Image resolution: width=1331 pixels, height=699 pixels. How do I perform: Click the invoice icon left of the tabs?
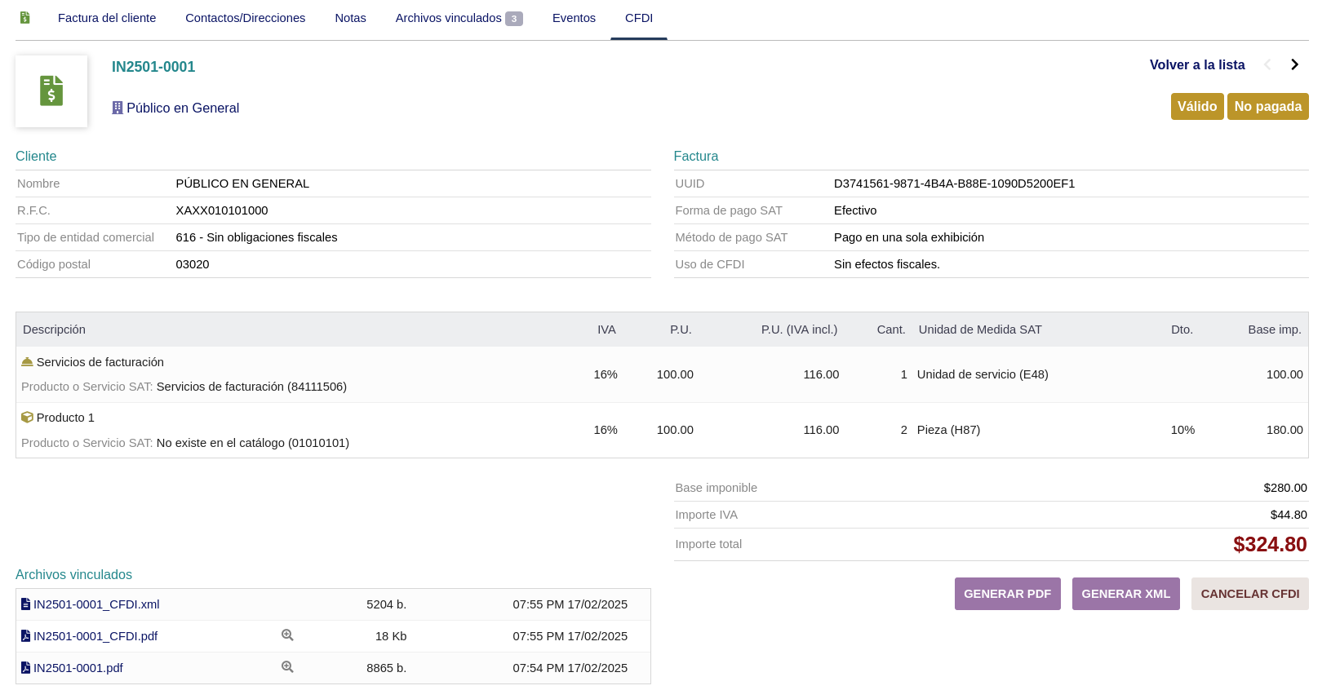tap(25, 18)
